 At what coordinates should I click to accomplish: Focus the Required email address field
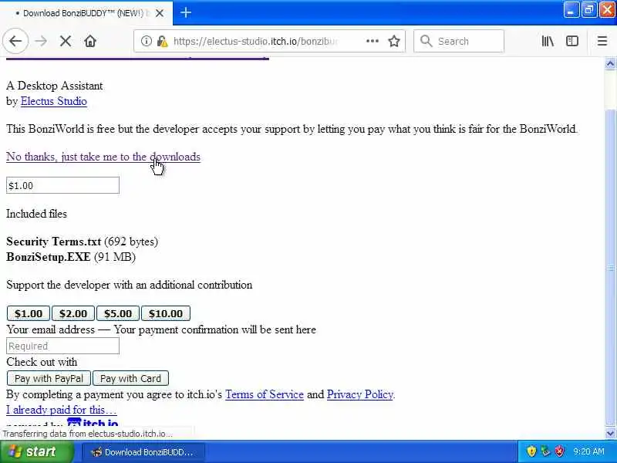coord(62,346)
